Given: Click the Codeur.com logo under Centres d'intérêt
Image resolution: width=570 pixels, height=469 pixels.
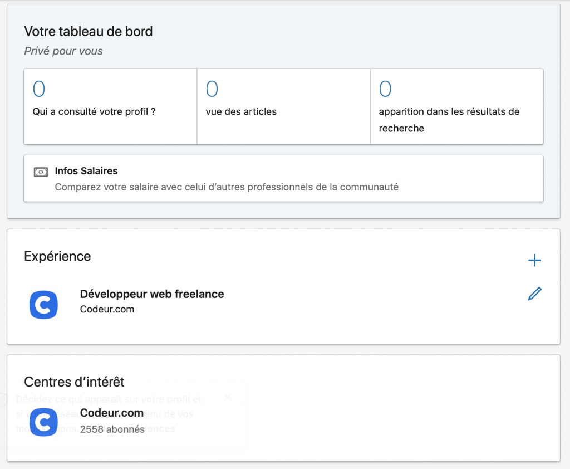Looking at the screenshot, I should pyautogui.click(x=43, y=422).
